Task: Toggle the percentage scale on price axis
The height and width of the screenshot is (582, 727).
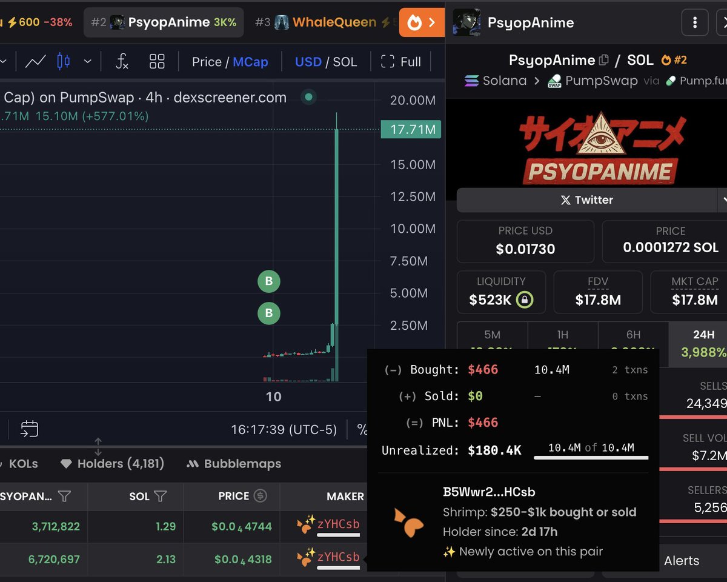Action: point(362,429)
